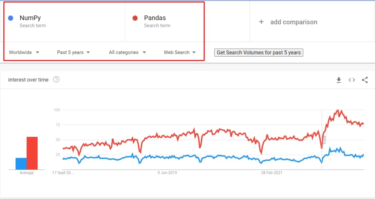Open the Worldwide region dropdown
Screen dimensions: 375x199
[24, 53]
